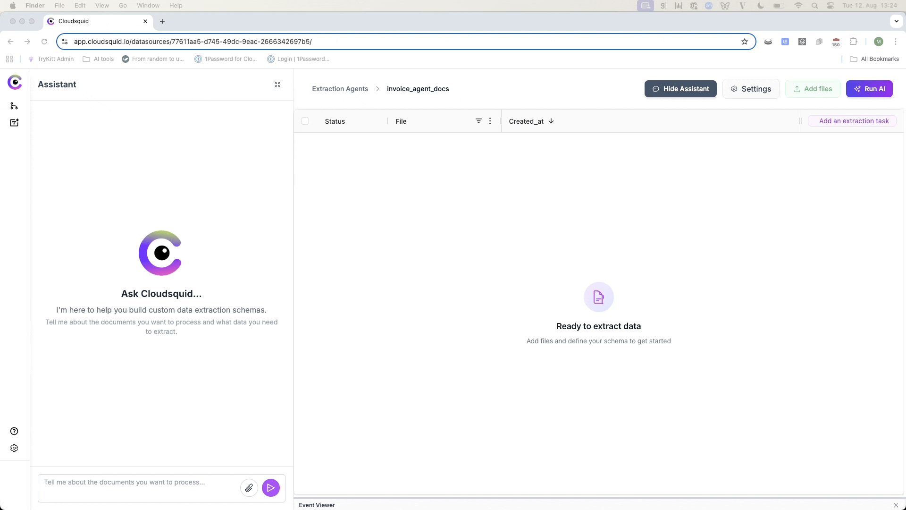Click the Cloudsquid logo in sidebar
The image size is (906, 510).
click(15, 82)
